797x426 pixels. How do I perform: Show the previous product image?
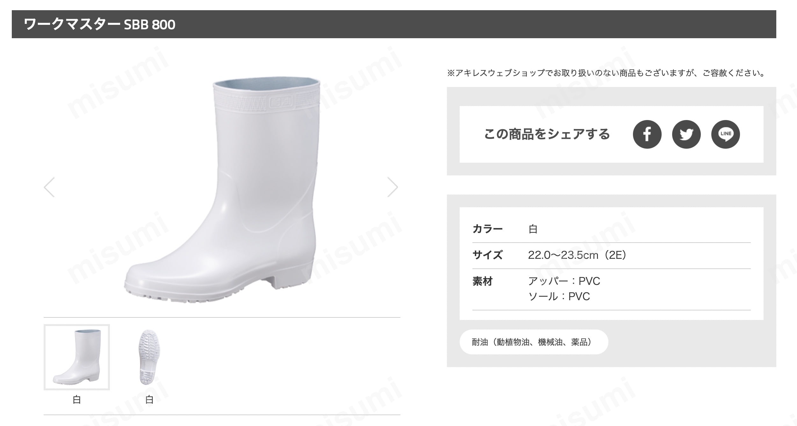49,187
